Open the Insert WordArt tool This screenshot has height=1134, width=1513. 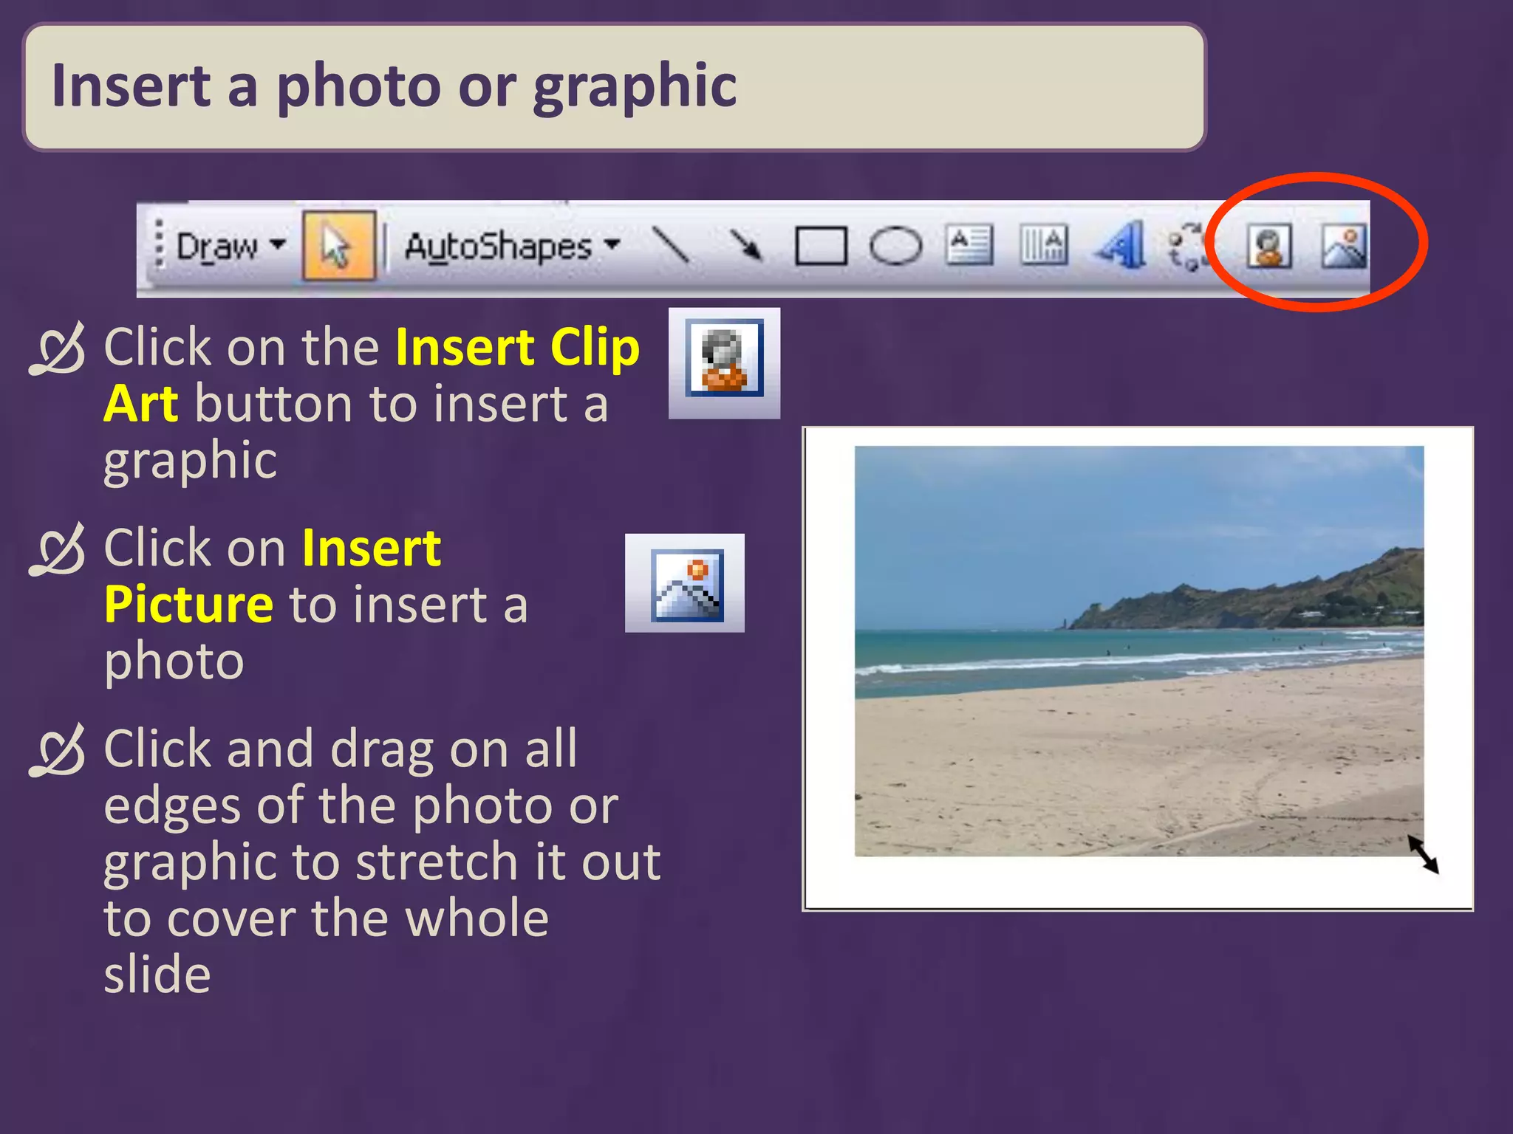click(x=1121, y=246)
